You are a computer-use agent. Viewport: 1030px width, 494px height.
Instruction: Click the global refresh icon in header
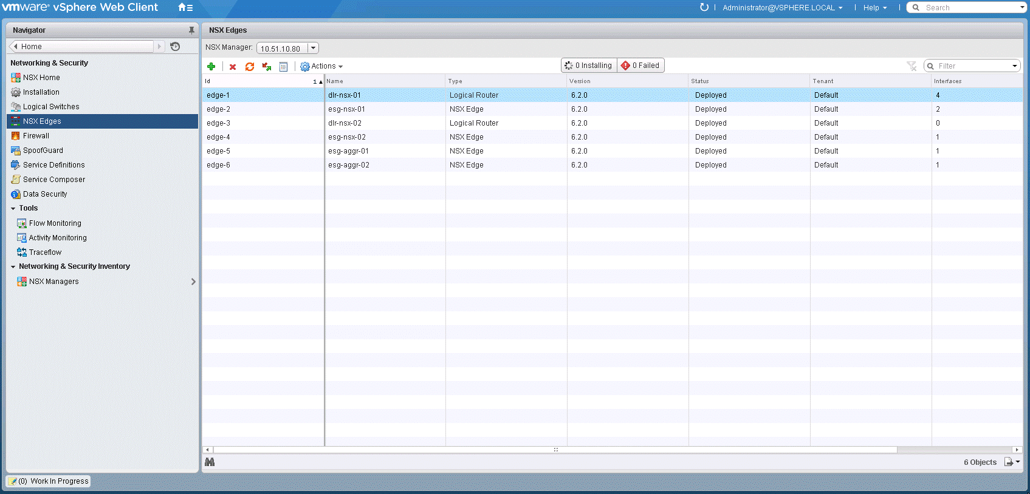[x=704, y=8]
